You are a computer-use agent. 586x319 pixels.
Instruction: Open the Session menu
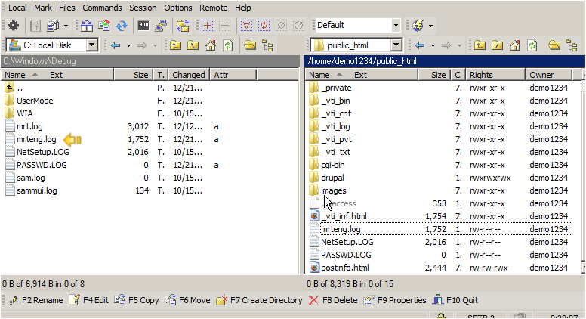143,7
